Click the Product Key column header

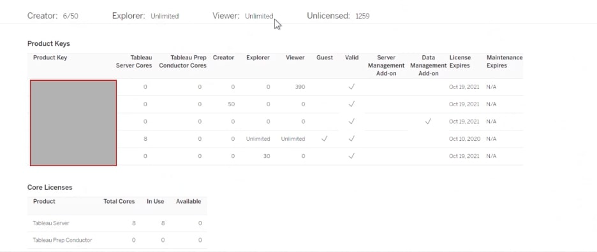pyautogui.click(x=50, y=58)
